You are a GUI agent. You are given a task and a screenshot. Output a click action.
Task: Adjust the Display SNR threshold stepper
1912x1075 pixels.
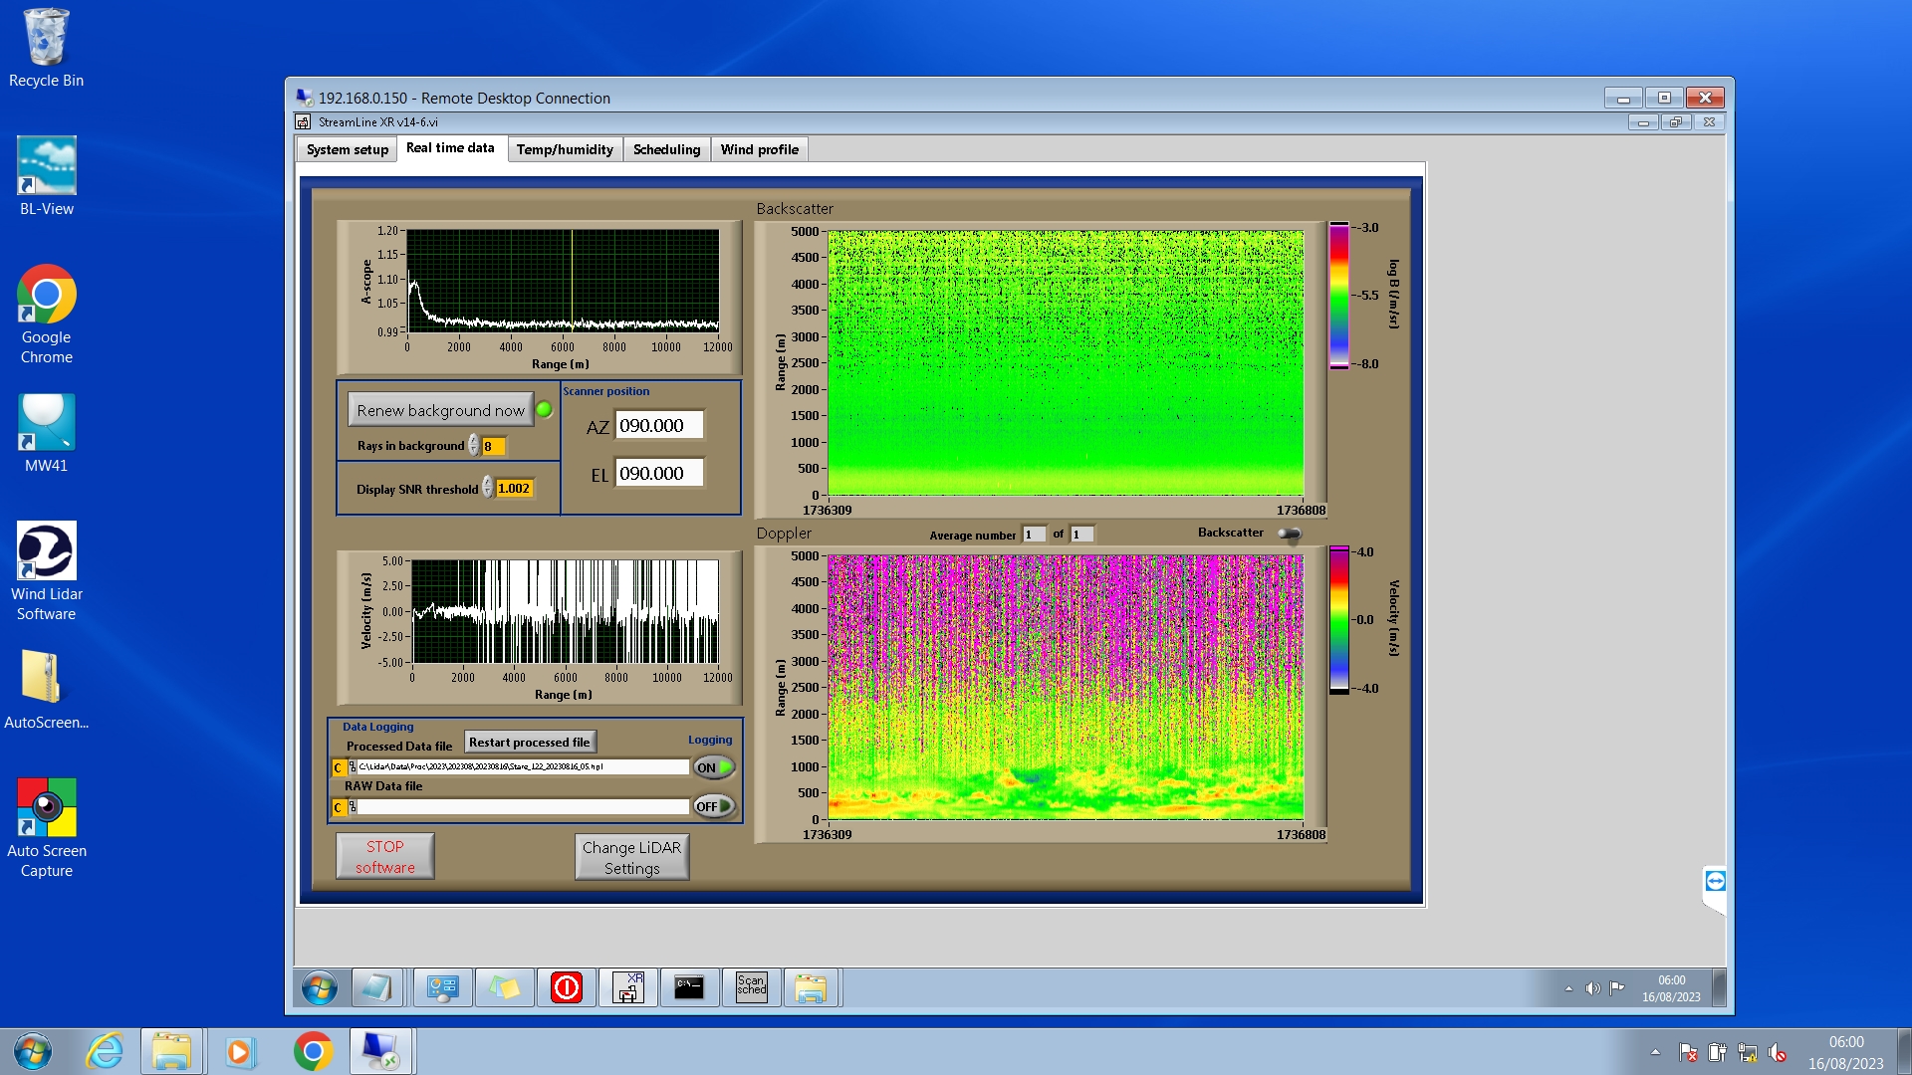pyautogui.click(x=487, y=488)
